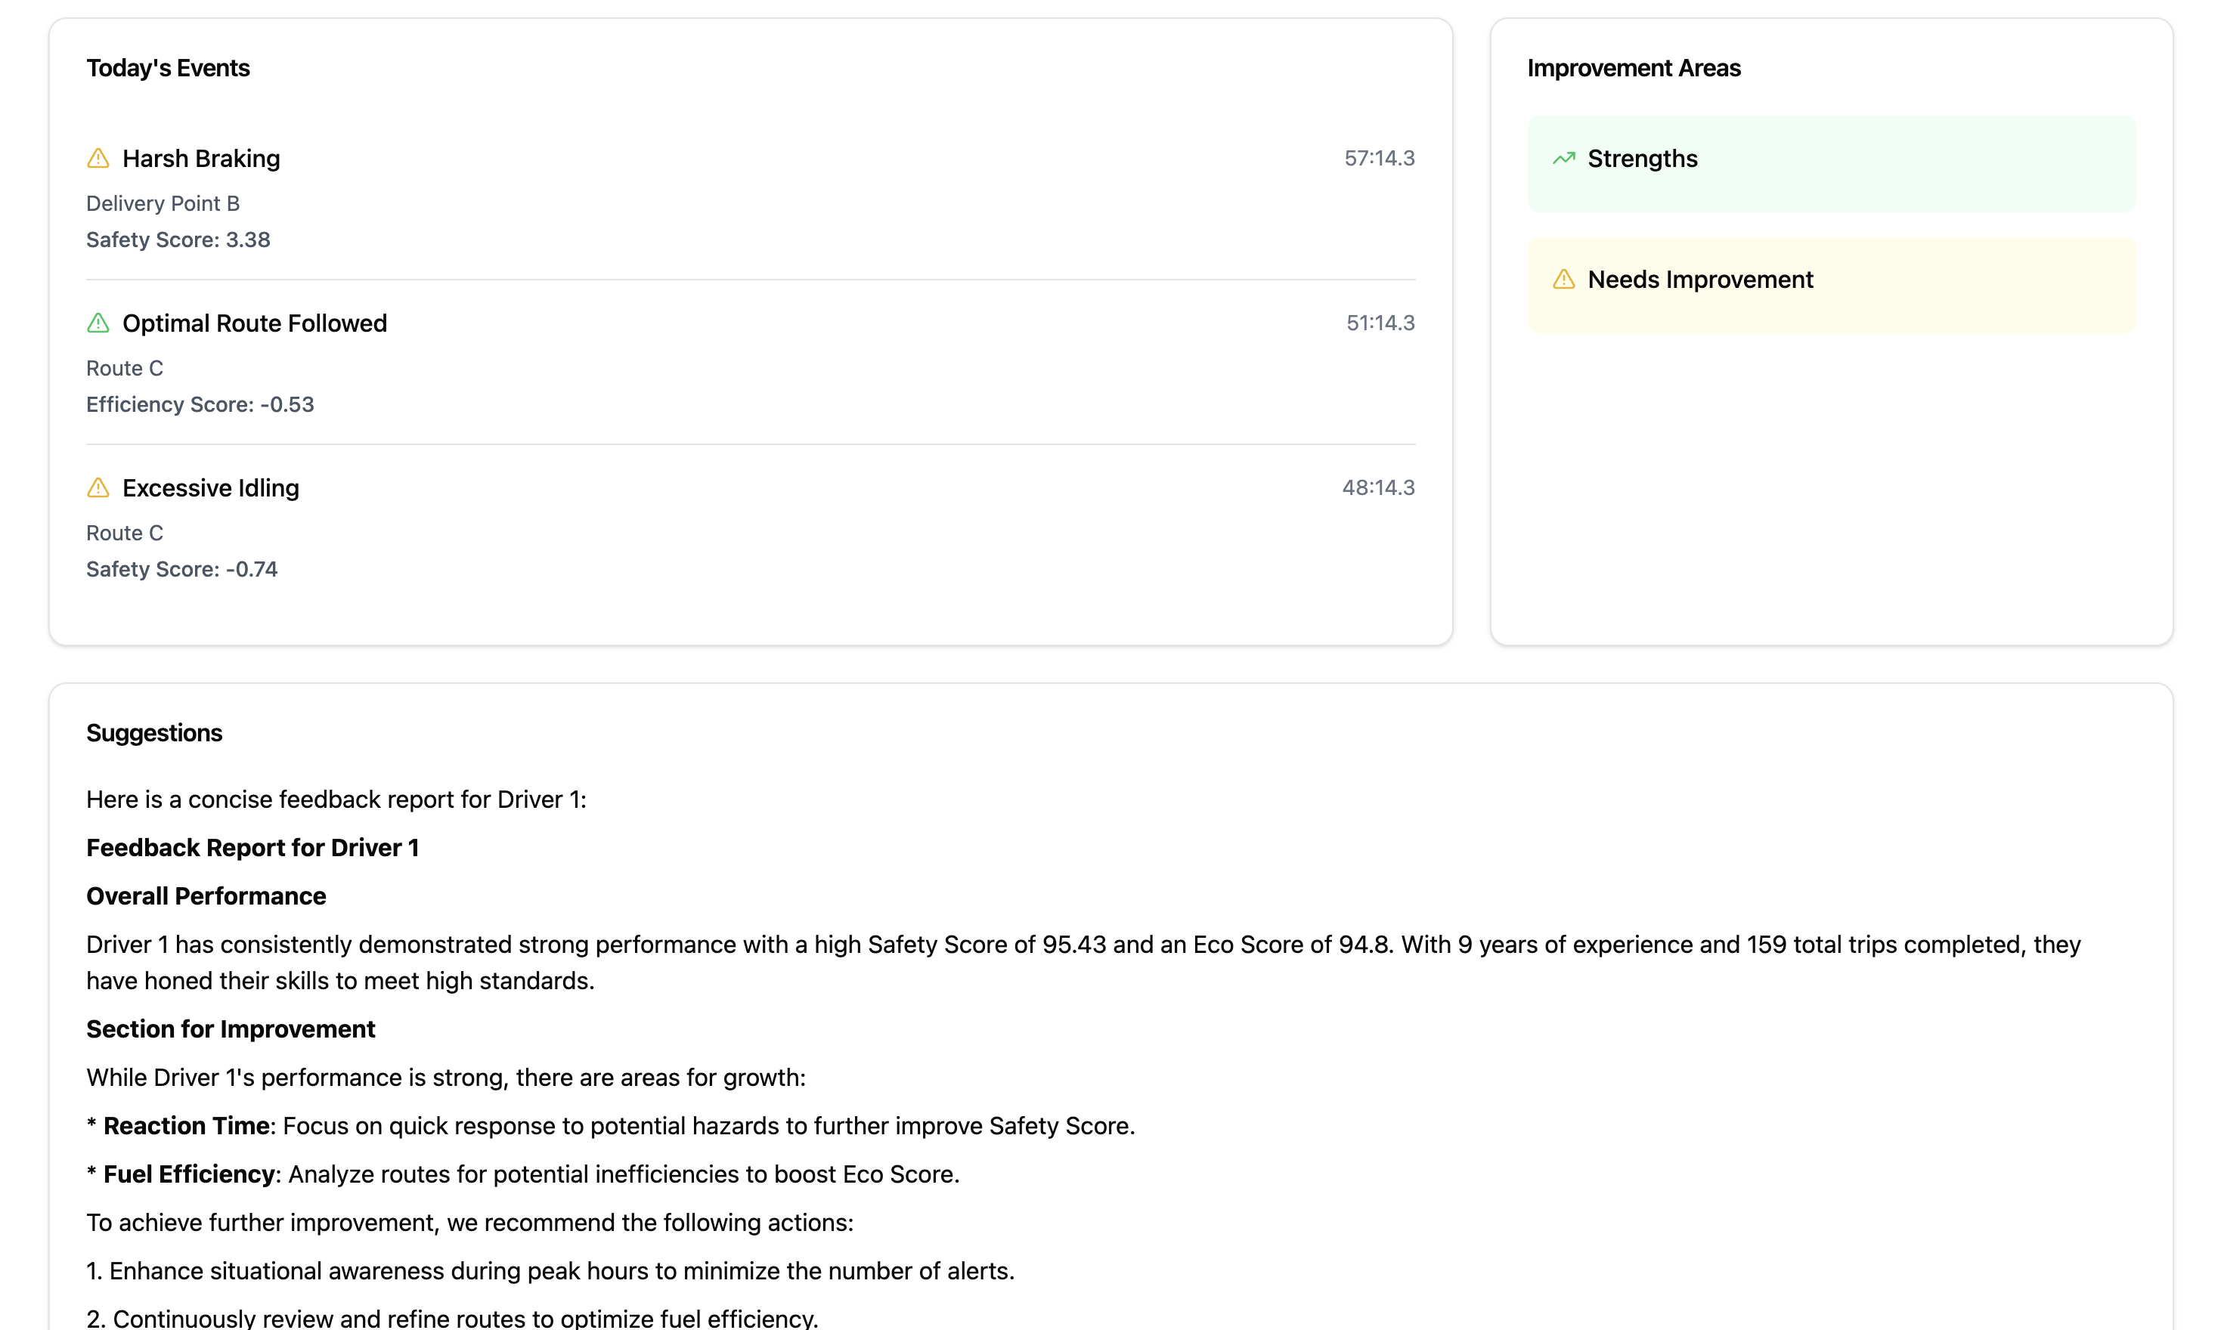Click Safety Score: -0.74 label

182,569
